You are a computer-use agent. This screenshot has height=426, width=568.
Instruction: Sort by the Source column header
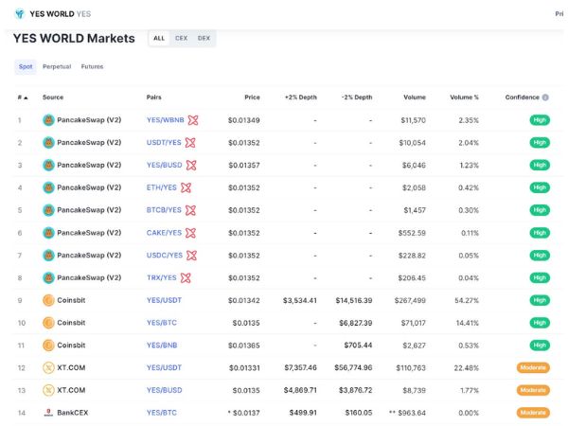click(53, 98)
